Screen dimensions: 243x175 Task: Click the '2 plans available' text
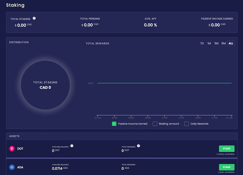(225, 154)
